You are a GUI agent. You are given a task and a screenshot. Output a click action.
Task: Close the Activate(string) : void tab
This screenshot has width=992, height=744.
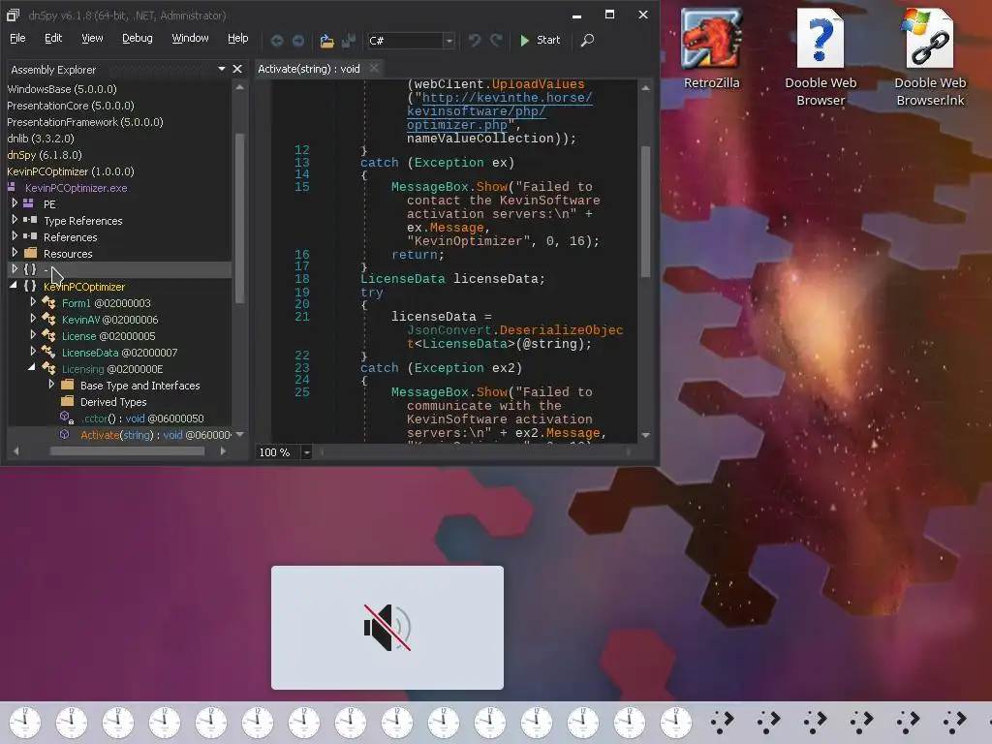coord(374,69)
